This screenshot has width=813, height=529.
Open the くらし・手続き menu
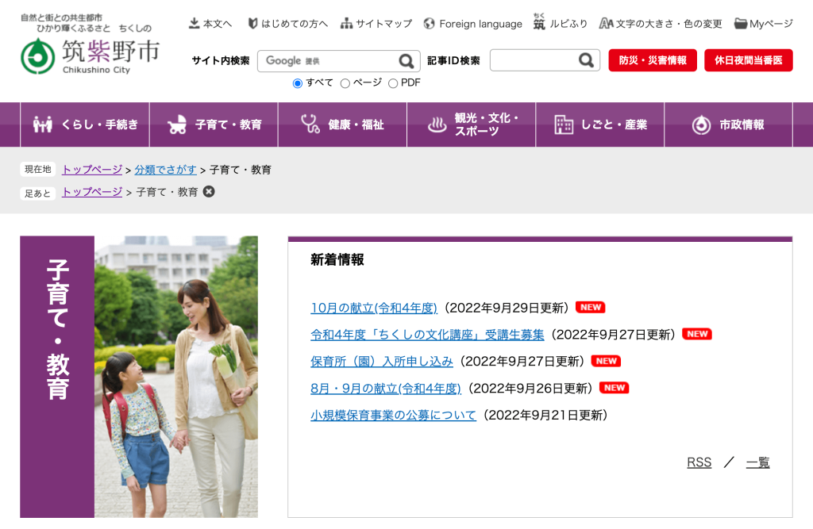click(x=84, y=124)
